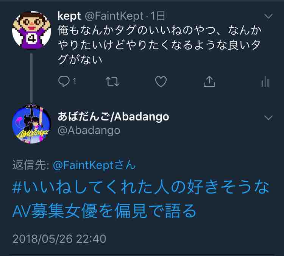Click the reply speech-bubble icon on kept's tweet
The image size is (284, 256).
[64, 81]
